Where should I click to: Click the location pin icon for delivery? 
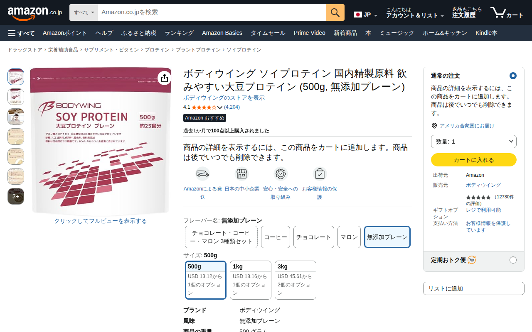[x=434, y=126]
